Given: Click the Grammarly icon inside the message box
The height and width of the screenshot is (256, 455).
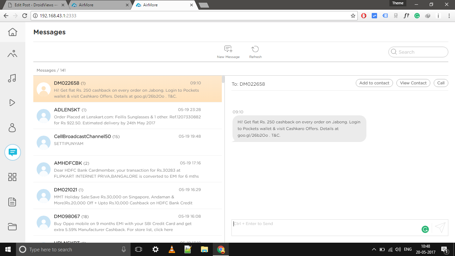Looking at the screenshot, I should pyautogui.click(x=425, y=229).
